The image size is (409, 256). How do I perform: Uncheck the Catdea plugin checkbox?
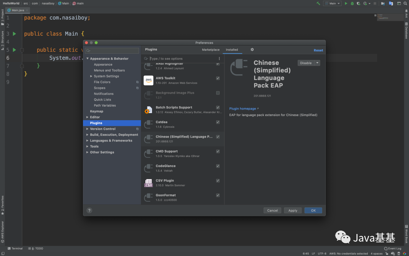tap(218, 122)
